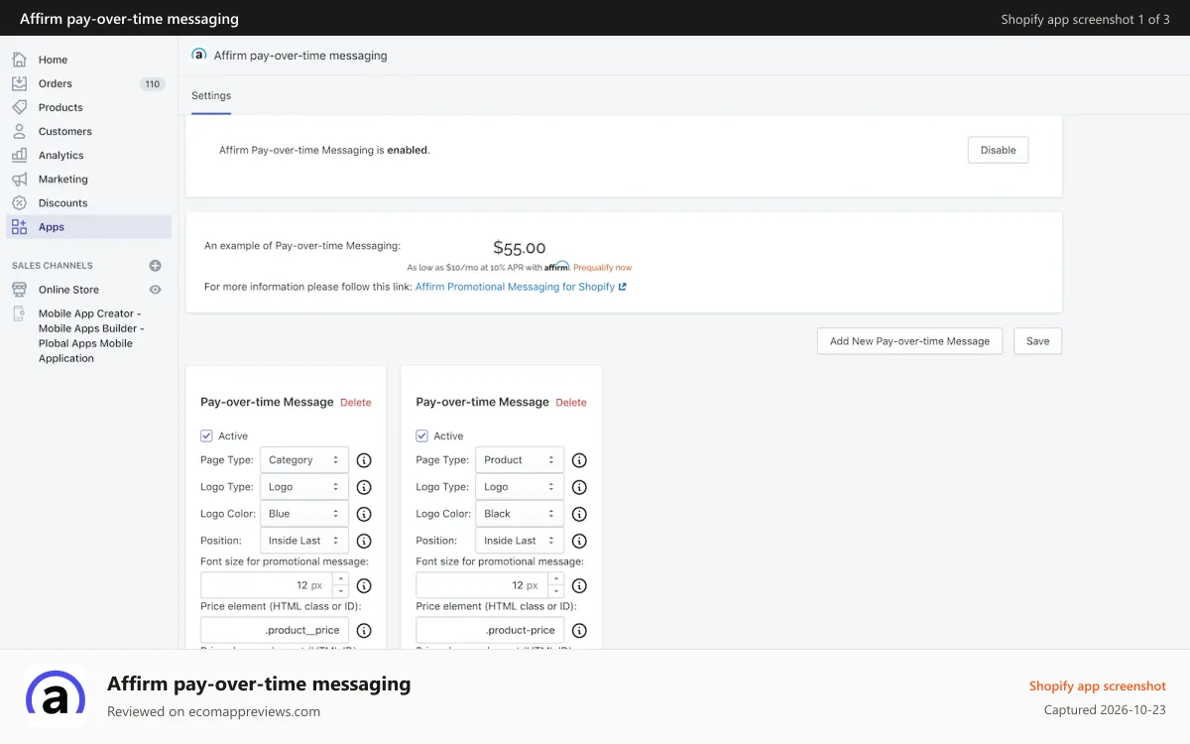Switch to the Settings tab
This screenshot has height=744, width=1190.
211,96
